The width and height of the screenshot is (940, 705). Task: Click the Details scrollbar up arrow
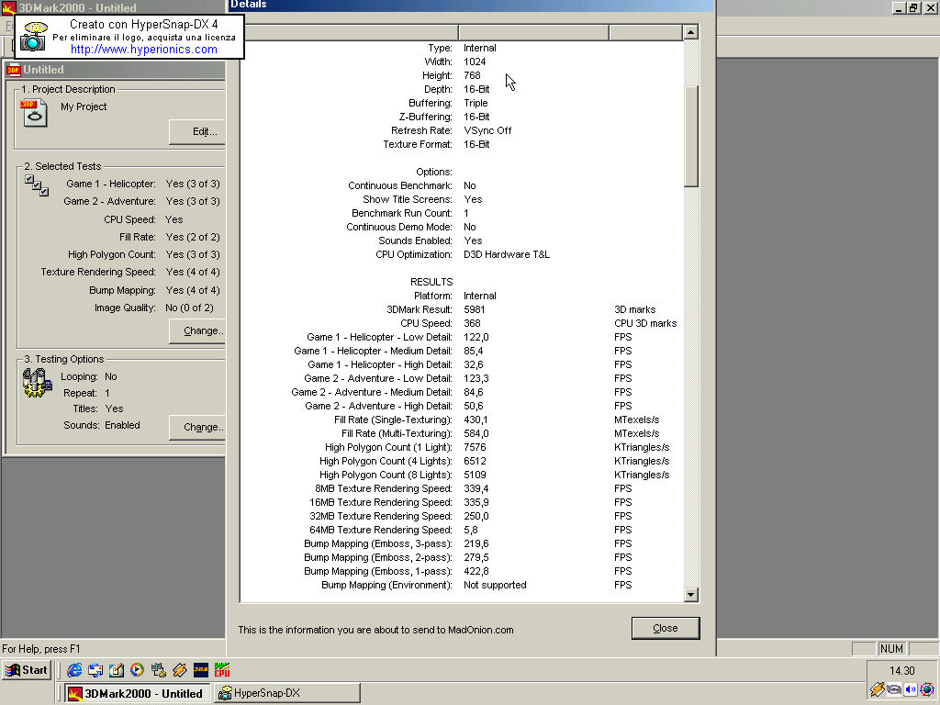(x=690, y=32)
